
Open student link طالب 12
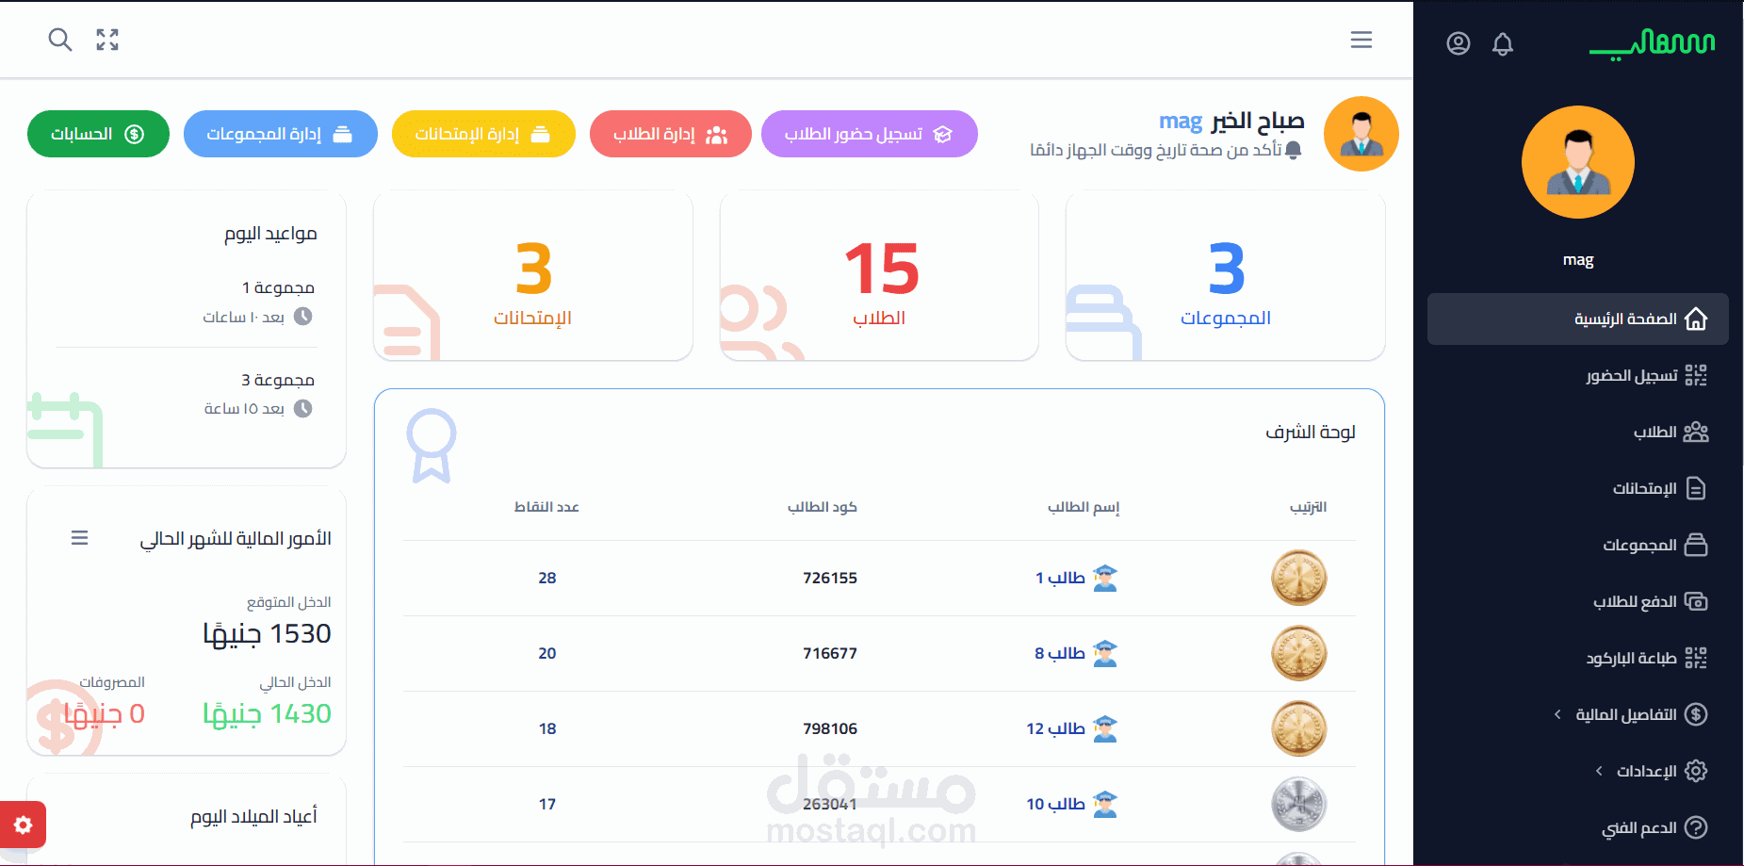(1056, 728)
